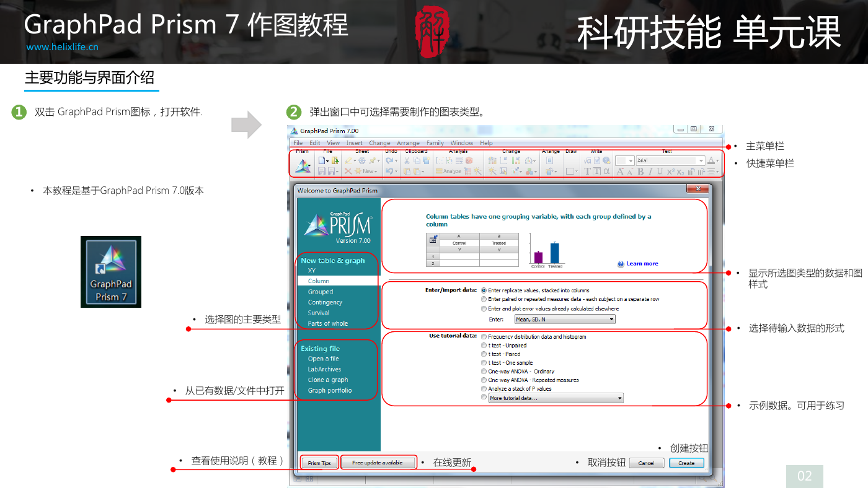Click the Paste clipboard icon
This screenshot has height=488, width=868.
coord(407,172)
